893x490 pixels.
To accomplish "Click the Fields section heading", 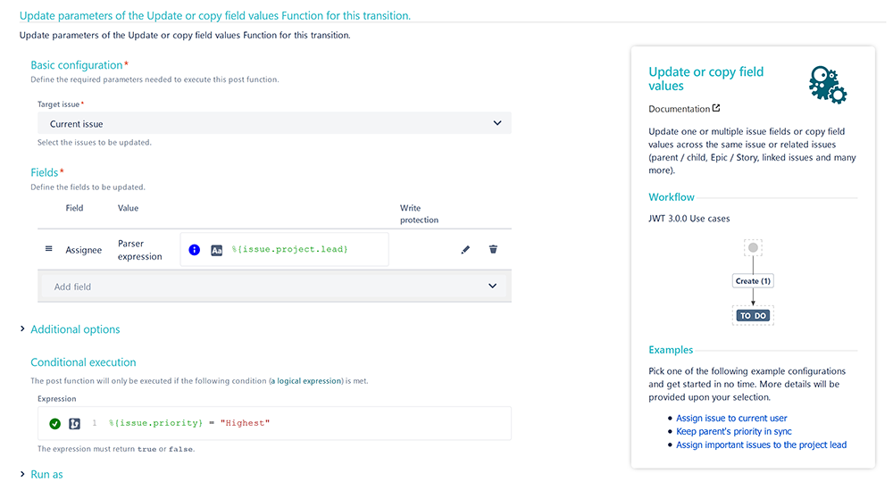I will click(45, 172).
